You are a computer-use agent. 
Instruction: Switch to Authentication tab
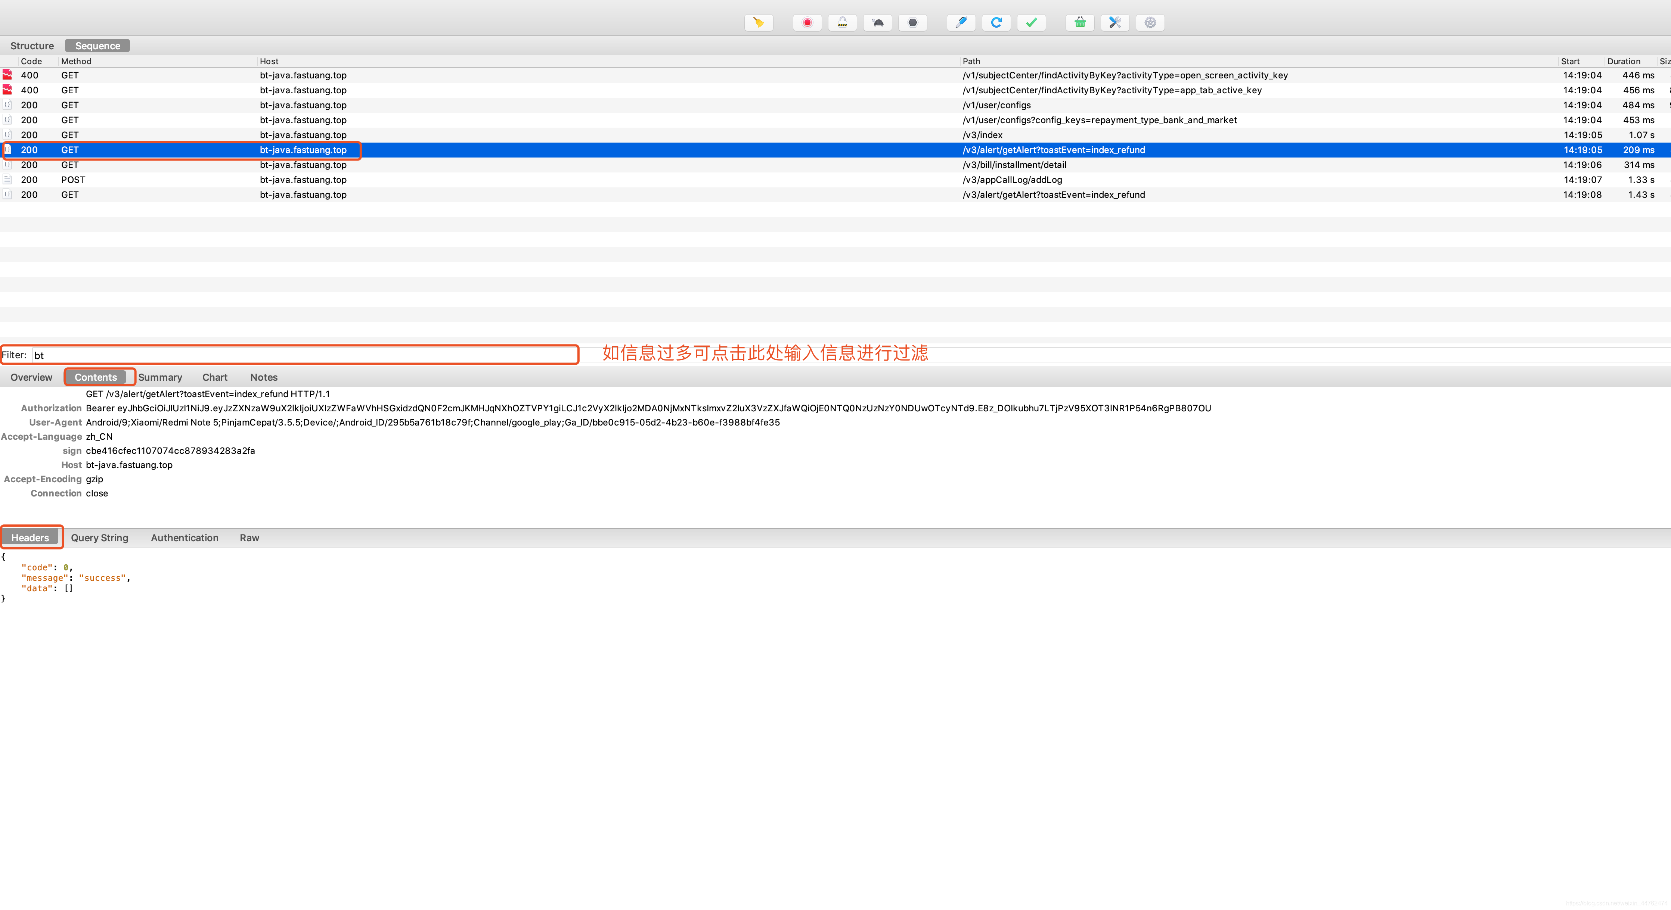coord(184,538)
